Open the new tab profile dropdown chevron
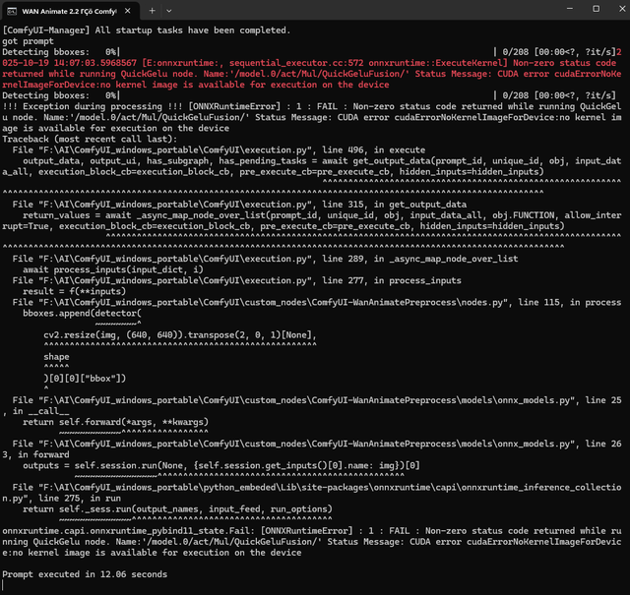The width and height of the screenshot is (630, 595). point(169,11)
